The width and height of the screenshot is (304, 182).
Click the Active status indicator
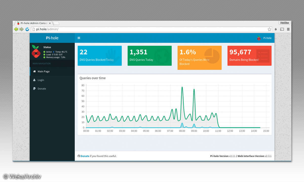pyautogui.click(x=47, y=52)
